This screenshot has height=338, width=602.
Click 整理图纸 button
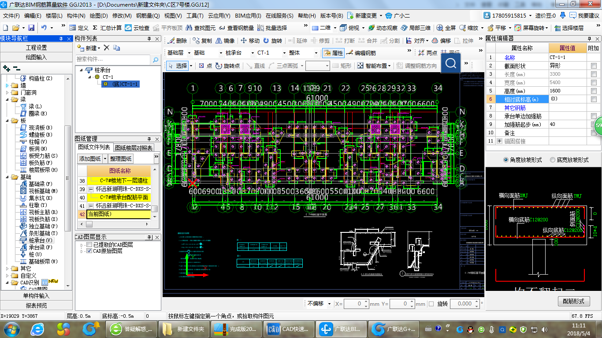pos(121,158)
